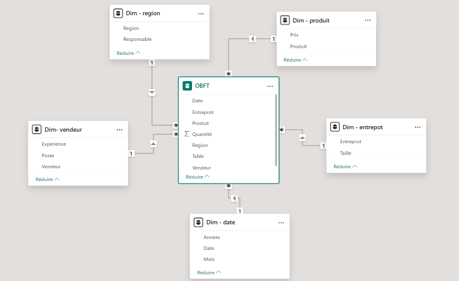459x281 pixels.
Task: Collapse the Dim - date table via Réduire
Action: point(209,272)
